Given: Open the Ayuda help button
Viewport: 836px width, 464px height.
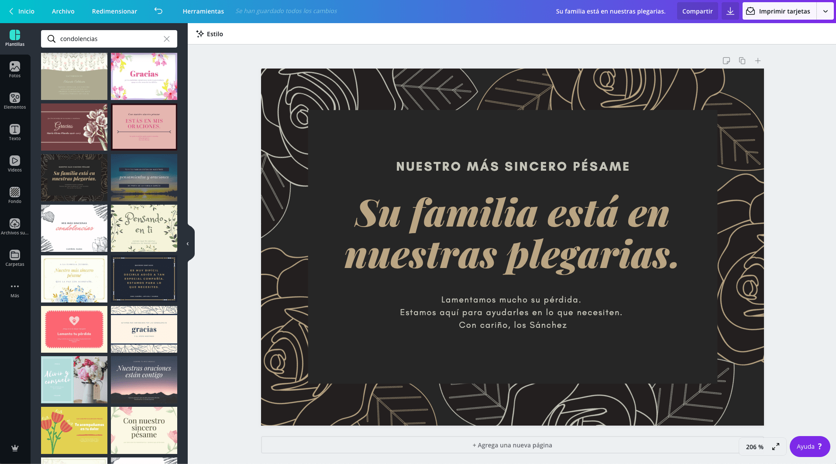Looking at the screenshot, I should point(810,447).
